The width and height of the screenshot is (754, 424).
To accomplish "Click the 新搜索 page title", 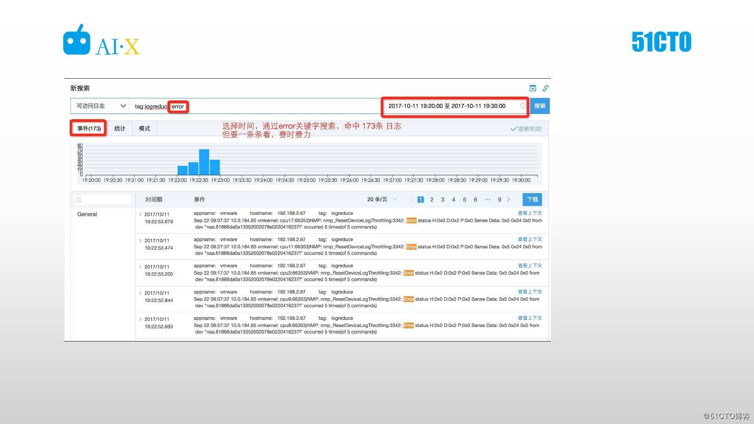I will point(80,88).
